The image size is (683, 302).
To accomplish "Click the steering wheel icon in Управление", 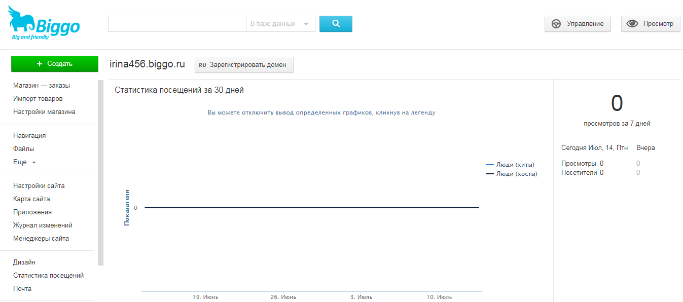I will [556, 24].
